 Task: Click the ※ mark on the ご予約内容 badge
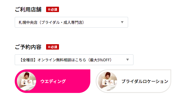tap(49, 47)
